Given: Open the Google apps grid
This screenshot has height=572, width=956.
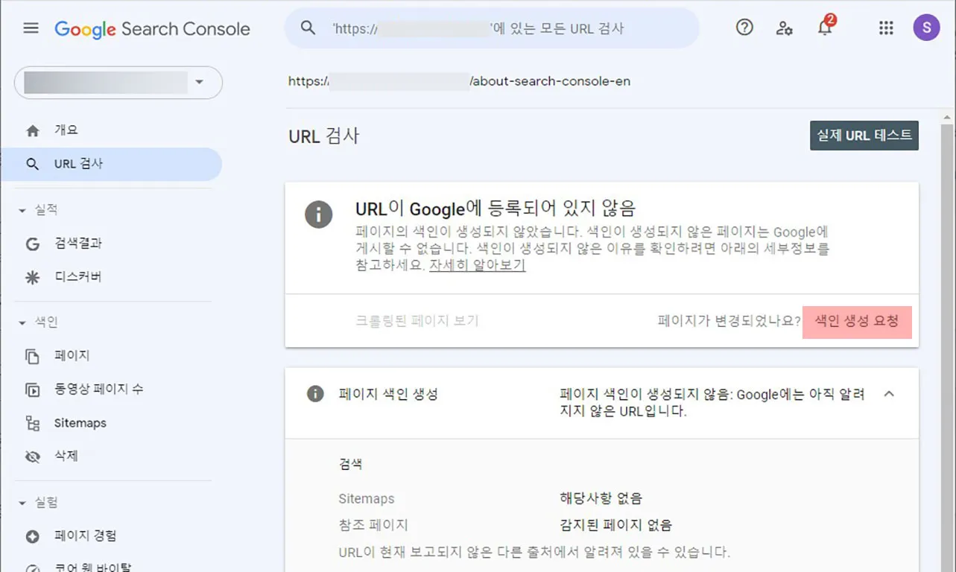Looking at the screenshot, I should click(886, 28).
